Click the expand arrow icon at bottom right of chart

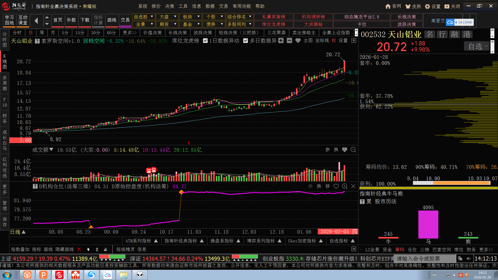(354, 249)
